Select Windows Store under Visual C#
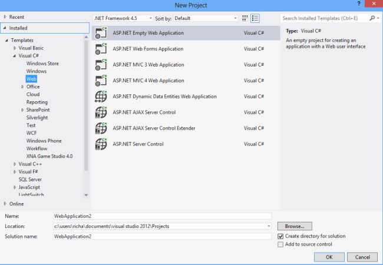The height and width of the screenshot is (265, 383). [x=42, y=64]
